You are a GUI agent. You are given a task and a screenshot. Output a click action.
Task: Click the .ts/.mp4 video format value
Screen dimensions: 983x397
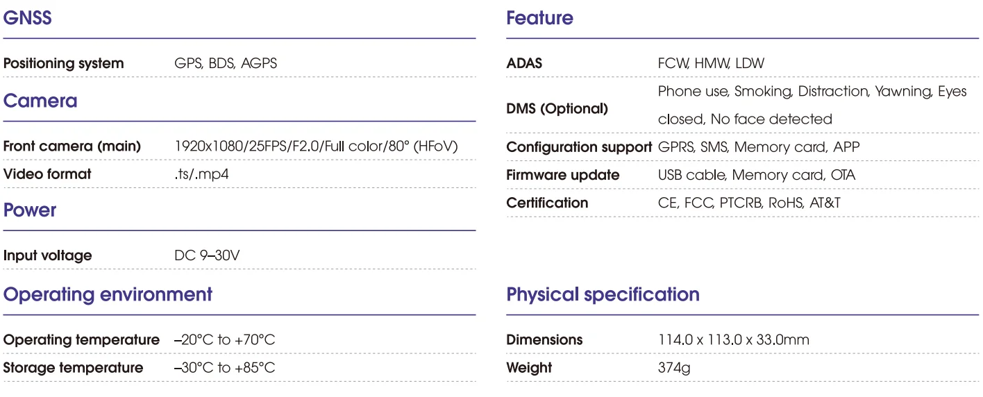(201, 174)
